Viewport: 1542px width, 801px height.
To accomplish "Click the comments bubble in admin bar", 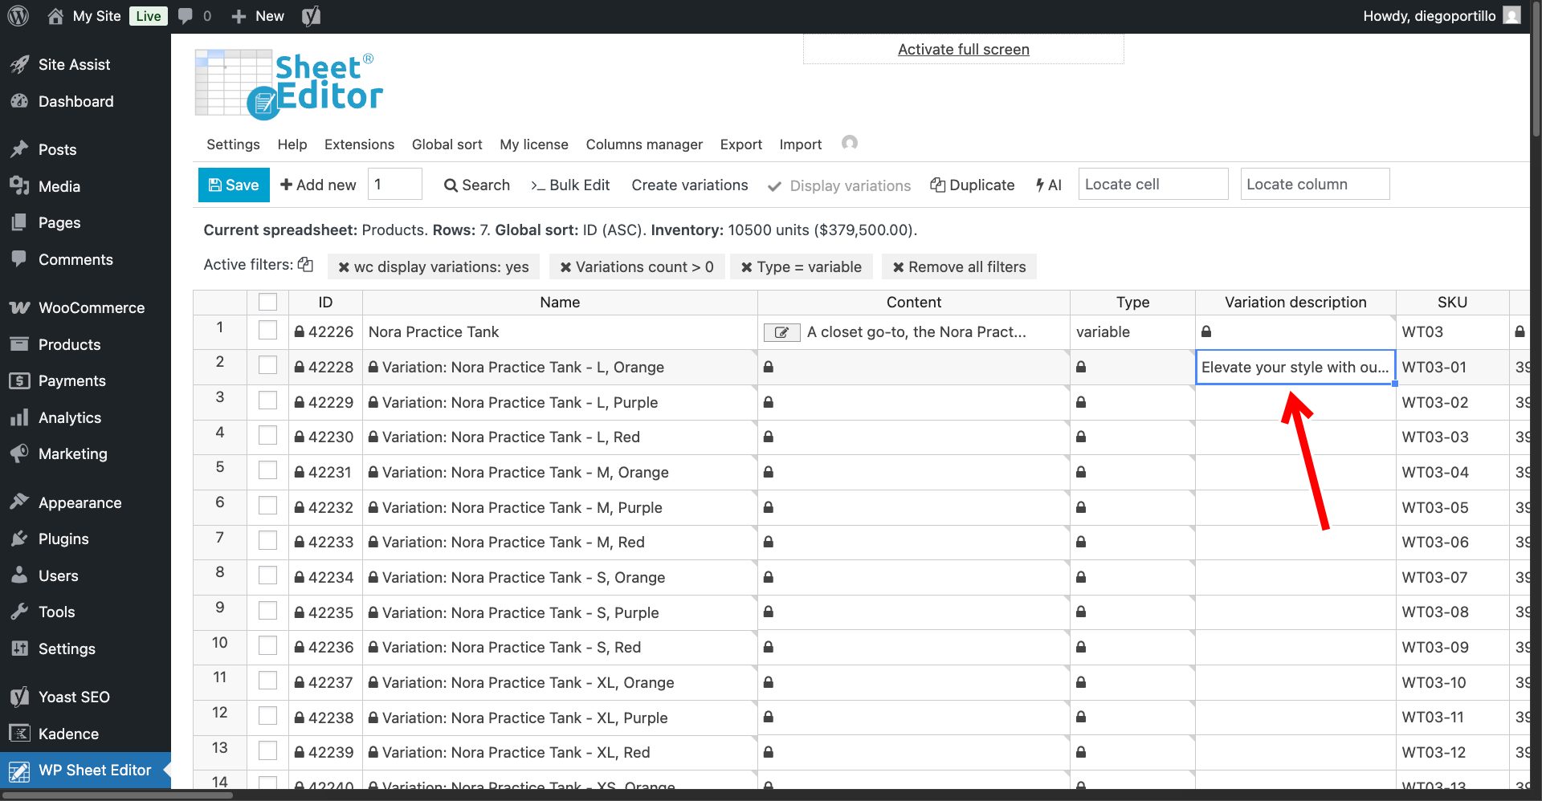I will (x=186, y=16).
